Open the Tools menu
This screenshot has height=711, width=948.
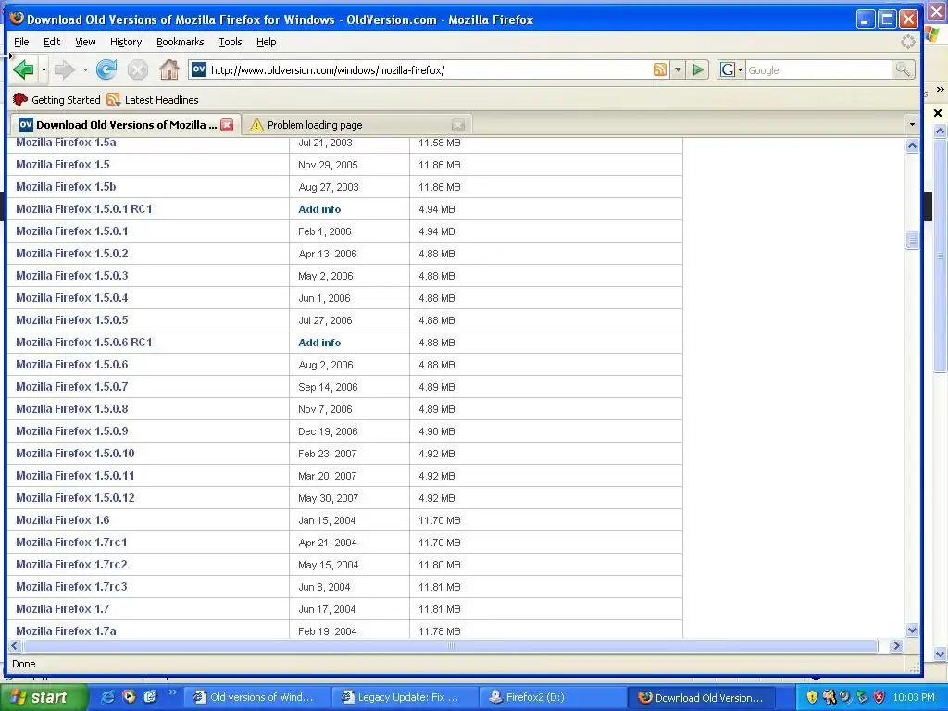pos(231,42)
